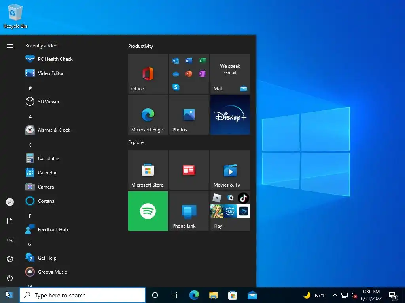Open PowerPoint from Office apps tile
This screenshot has width=405, height=303.
189,74
